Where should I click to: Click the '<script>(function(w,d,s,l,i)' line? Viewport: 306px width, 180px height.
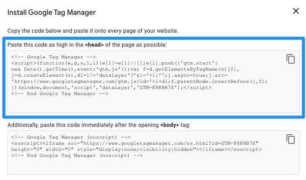[114, 63]
